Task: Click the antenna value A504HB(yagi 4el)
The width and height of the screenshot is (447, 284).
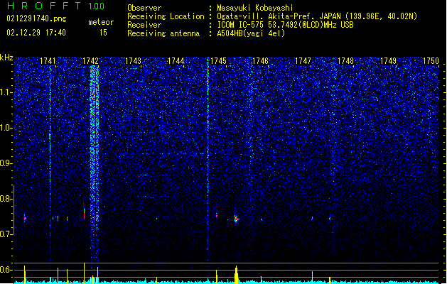Action: click(x=251, y=33)
